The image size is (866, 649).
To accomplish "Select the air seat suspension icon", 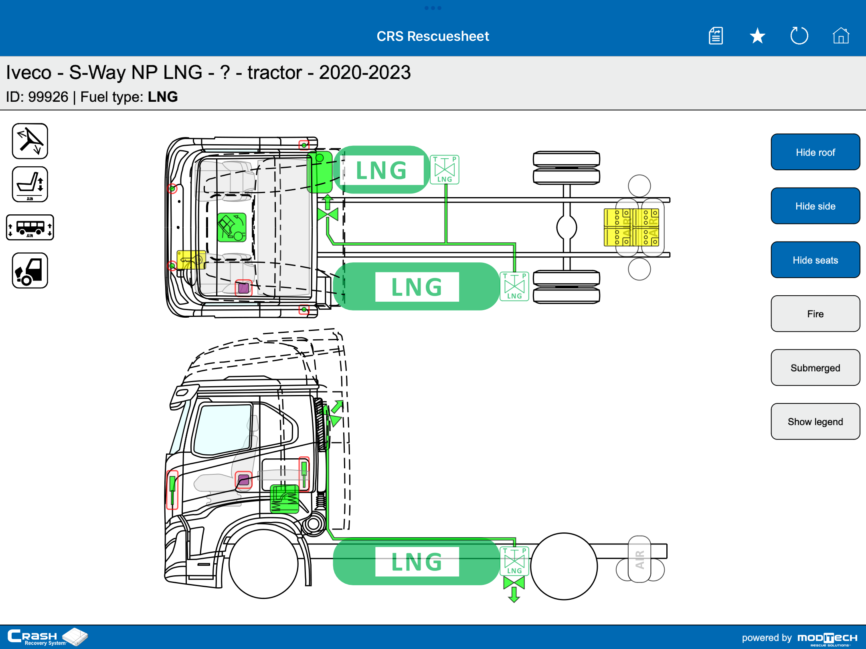I will click(30, 184).
